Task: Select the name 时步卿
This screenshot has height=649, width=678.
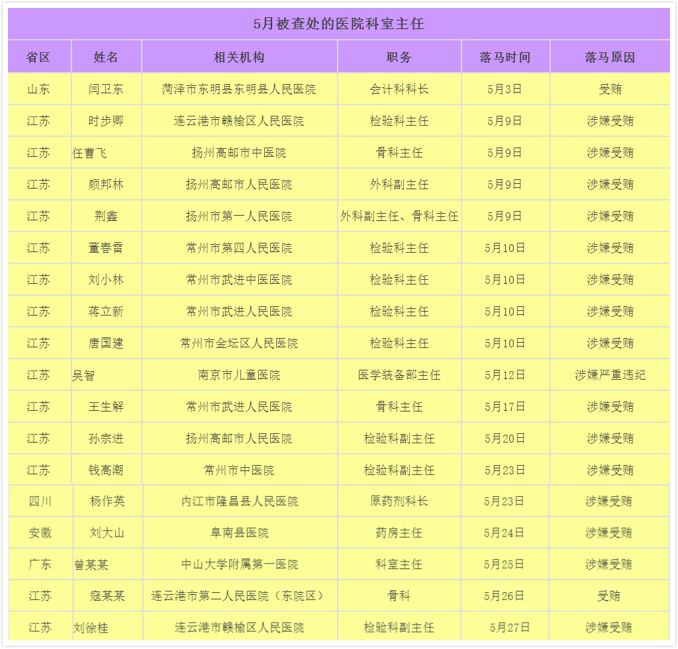Action: (x=106, y=120)
